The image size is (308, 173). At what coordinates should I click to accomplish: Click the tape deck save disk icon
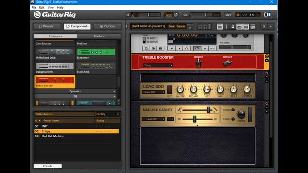[160, 49]
